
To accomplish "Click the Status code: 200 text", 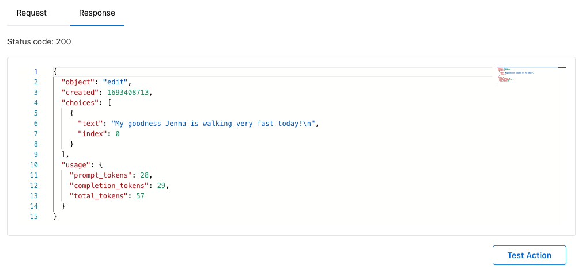I will [x=39, y=41].
